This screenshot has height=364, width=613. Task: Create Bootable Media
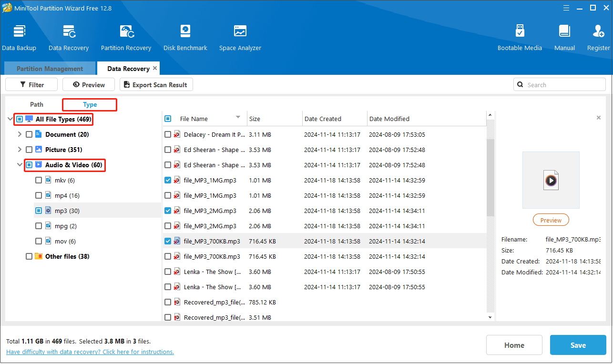click(520, 37)
